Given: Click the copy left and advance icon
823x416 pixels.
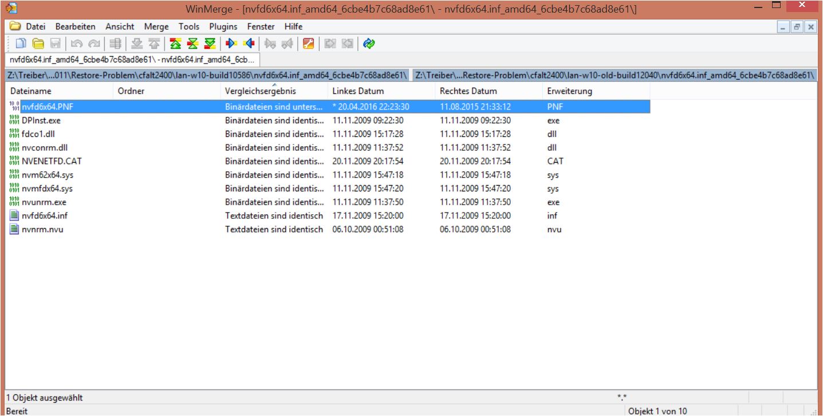Looking at the screenshot, I should coord(288,44).
